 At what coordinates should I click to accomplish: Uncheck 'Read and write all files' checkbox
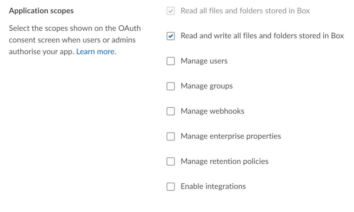171,36
